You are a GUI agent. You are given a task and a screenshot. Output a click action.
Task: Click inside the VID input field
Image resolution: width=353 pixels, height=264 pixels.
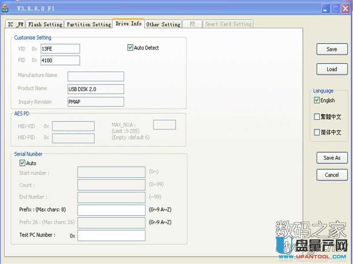60,48
